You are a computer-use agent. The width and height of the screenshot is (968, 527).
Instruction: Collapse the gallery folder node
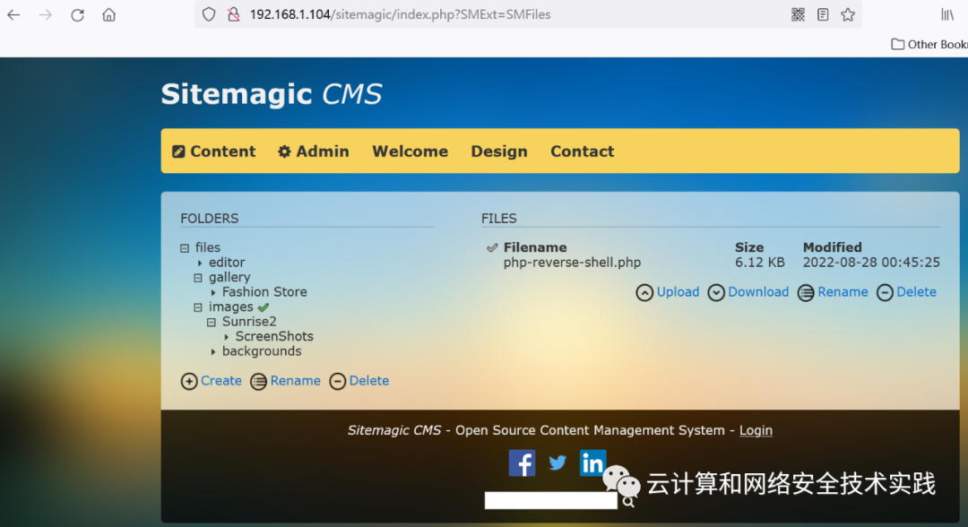198,278
